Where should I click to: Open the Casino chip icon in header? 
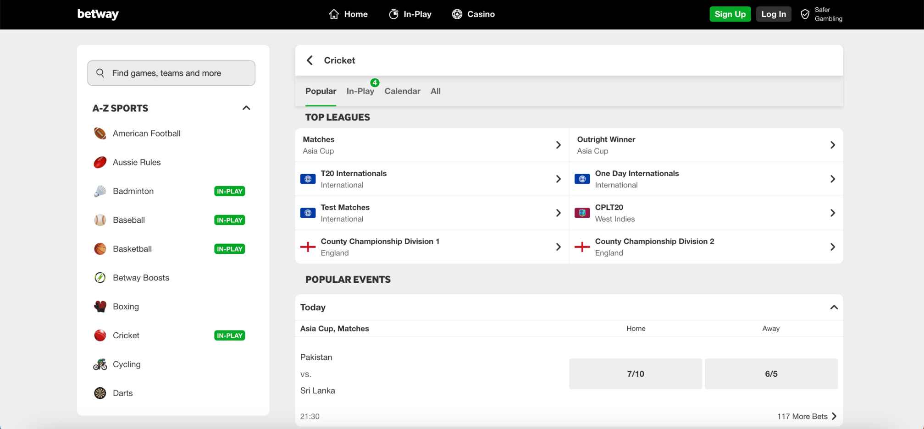click(x=457, y=14)
